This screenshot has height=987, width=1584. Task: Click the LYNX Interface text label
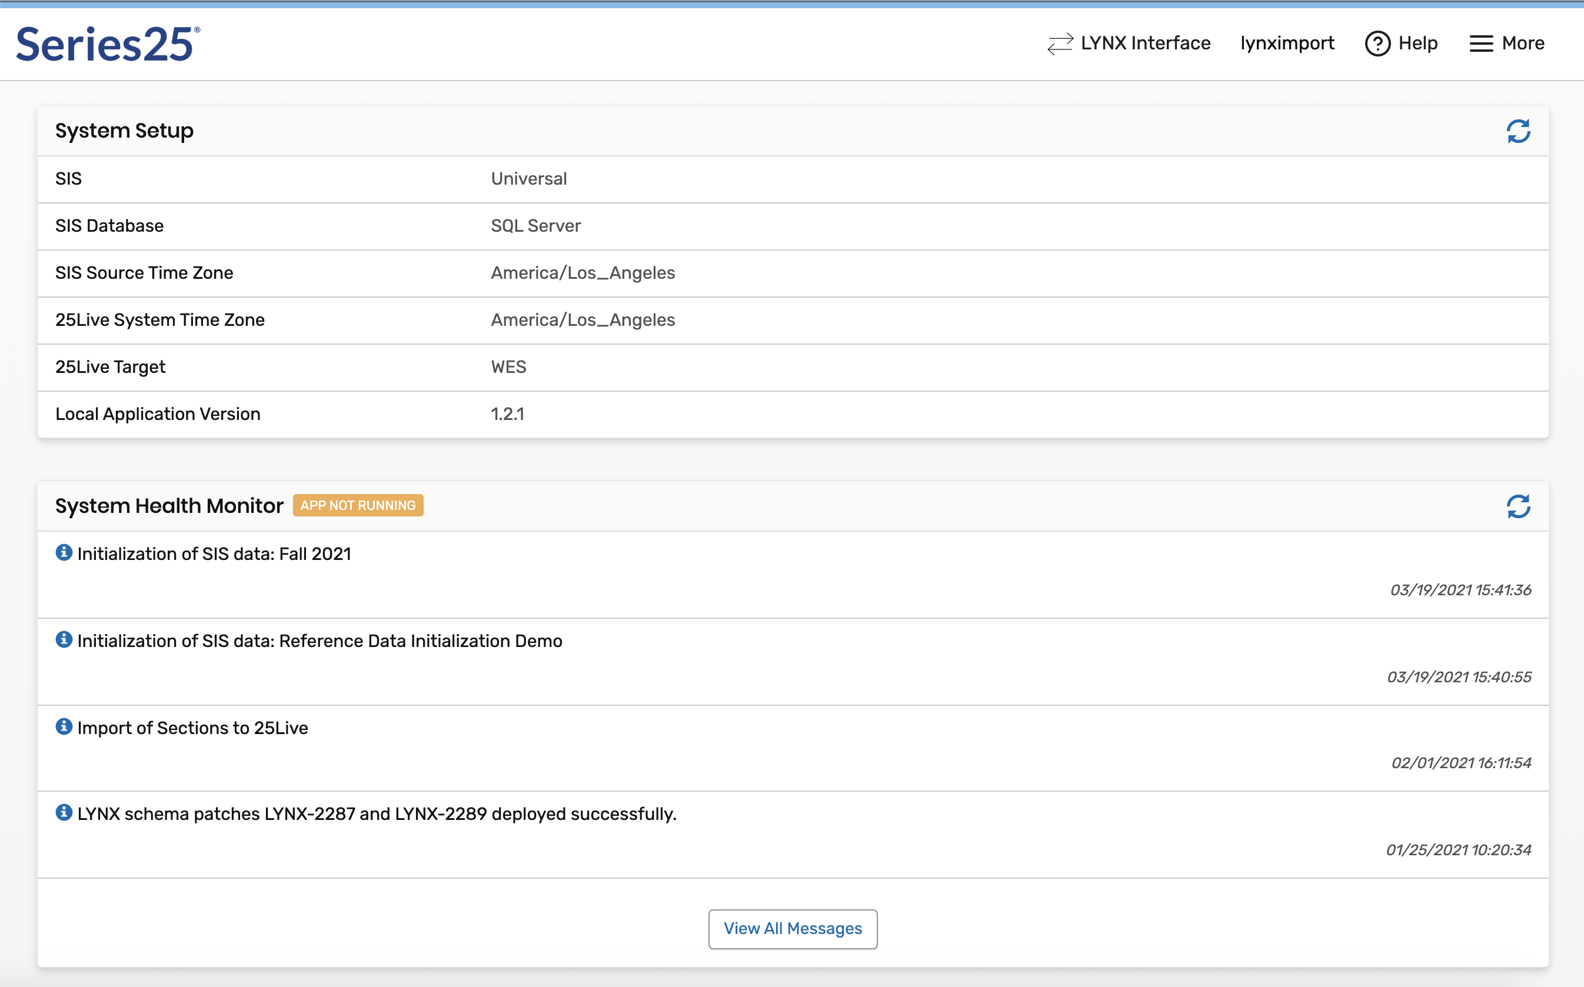click(x=1145, y=44)
